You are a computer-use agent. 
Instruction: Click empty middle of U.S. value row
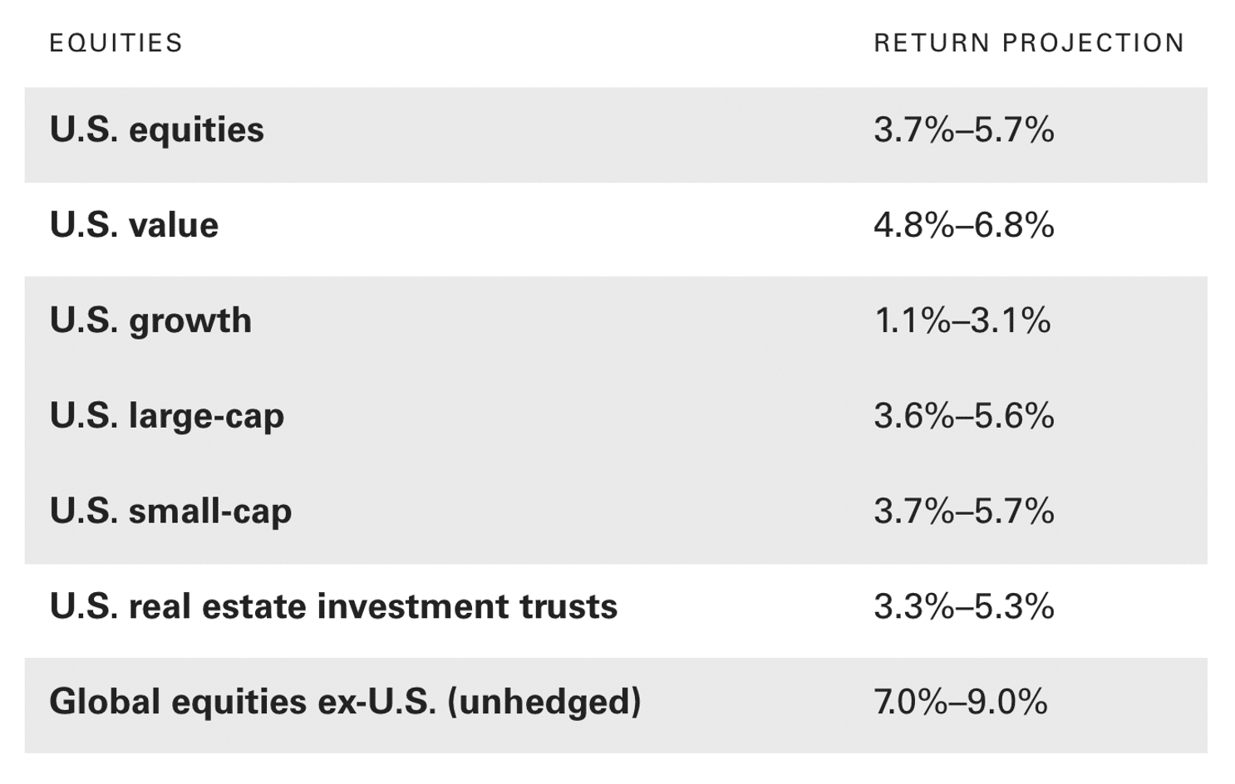[x=540, y=226]
